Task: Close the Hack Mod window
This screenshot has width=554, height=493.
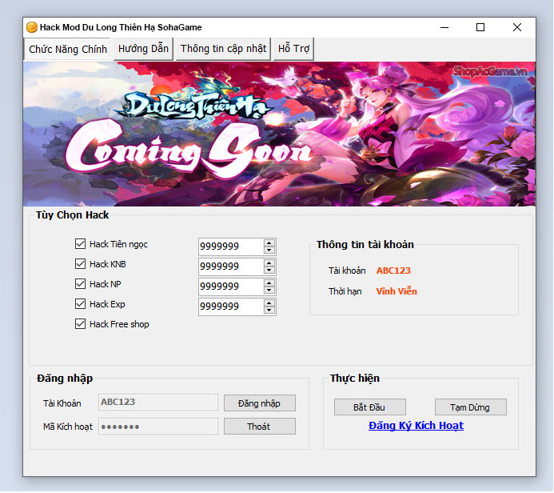Action: pyautogui.click(x=517, y=27)
